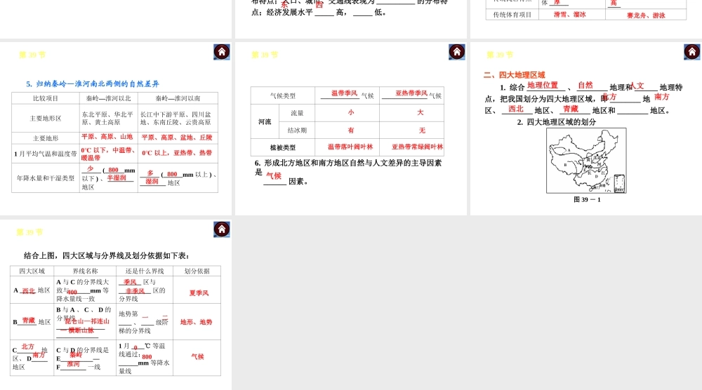Screen dimensions: 702x390
Task: Select the sentence 结合上图，四大区域与分界线及划分依据如下表
Action: 106,256
